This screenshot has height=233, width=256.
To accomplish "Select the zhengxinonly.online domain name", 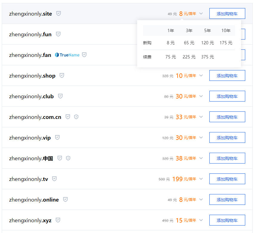I will point(34,200).
